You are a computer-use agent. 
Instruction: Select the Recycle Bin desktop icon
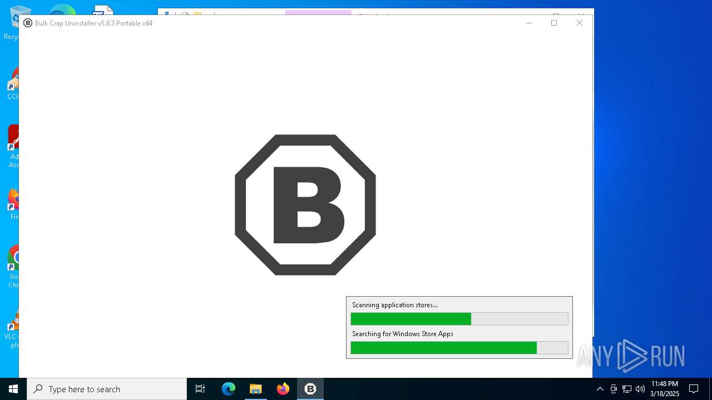(x=12, y=23)
